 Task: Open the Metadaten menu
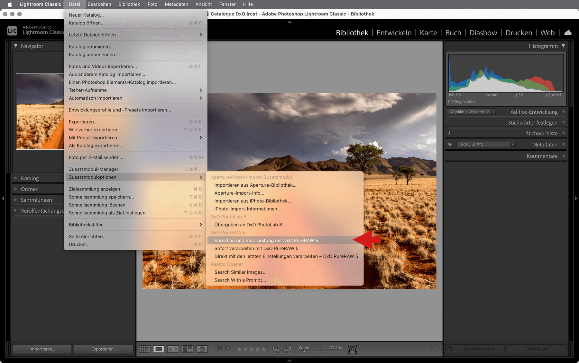(176, 4)
